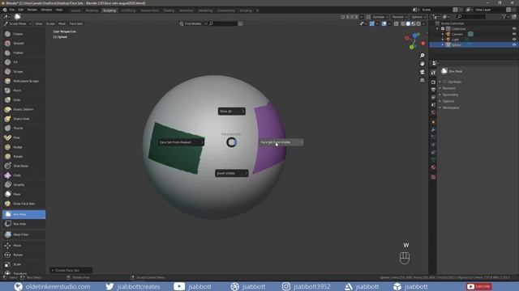Open the Sculpt Mode dropdown
The height and width of the screenshot is (291, 519).
[18, 23]
